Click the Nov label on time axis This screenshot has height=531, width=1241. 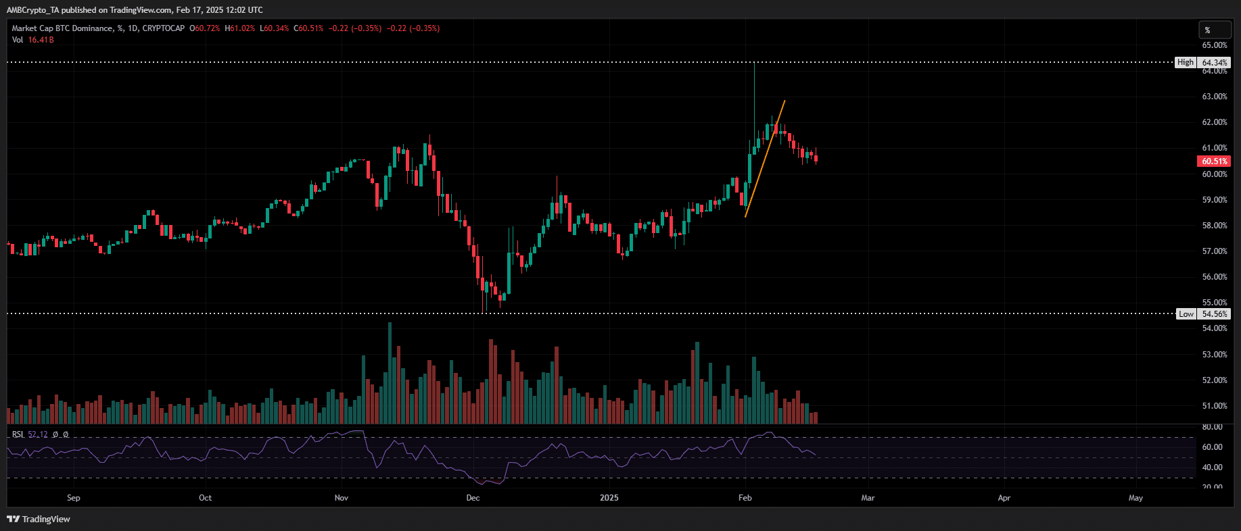click(x=342, y=498)
